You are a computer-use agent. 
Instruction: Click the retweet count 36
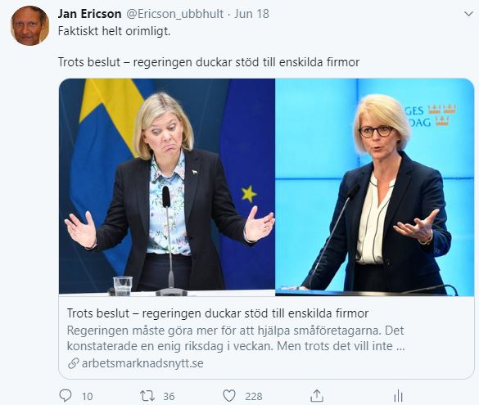pyautogui.click(x=169, y=397)
